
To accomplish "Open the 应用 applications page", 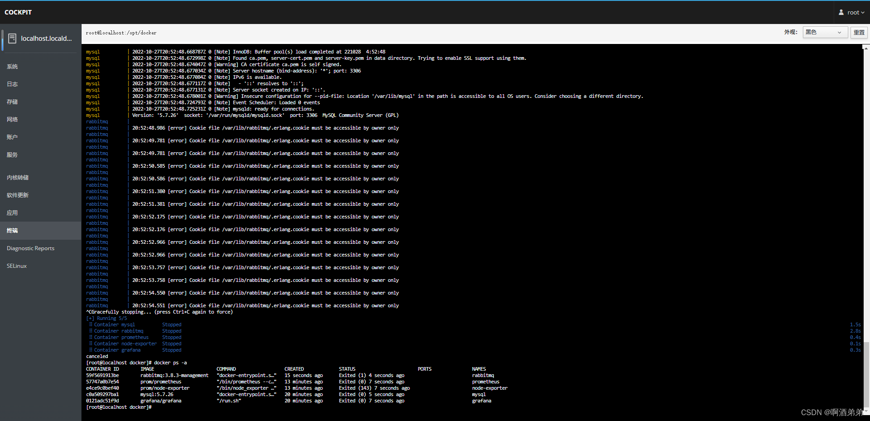I will click(x=41, y=213).
